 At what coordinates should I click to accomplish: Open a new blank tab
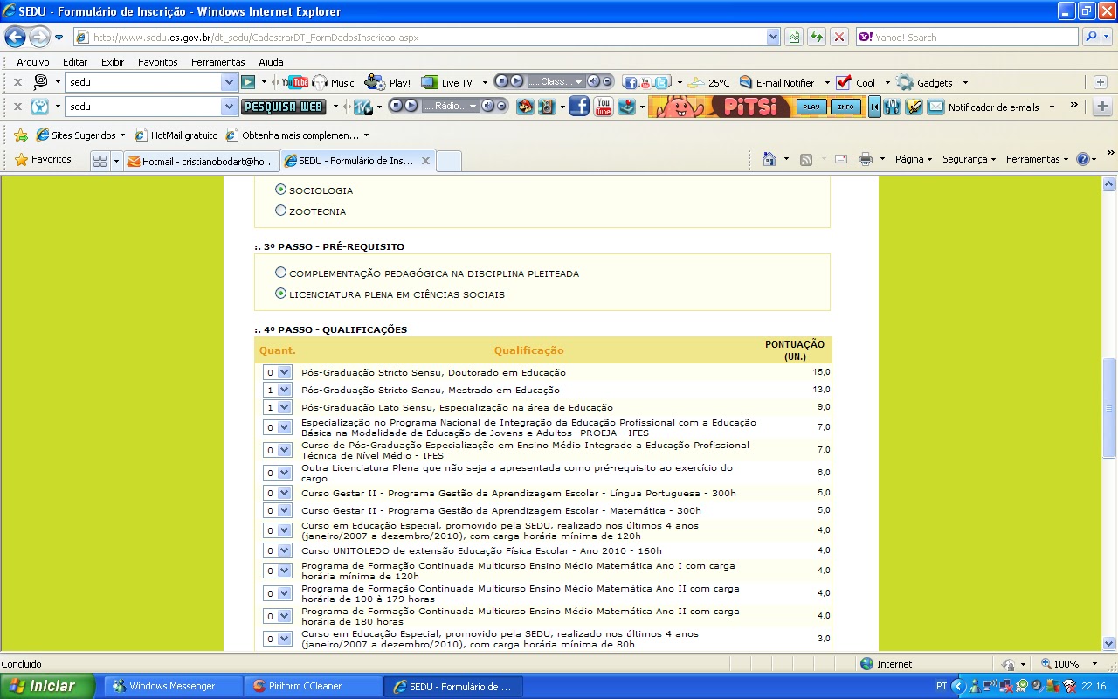(x=448, y=161)
